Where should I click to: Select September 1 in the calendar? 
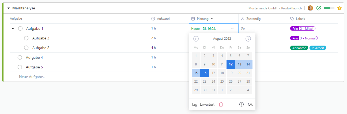[x=222, y=90]
